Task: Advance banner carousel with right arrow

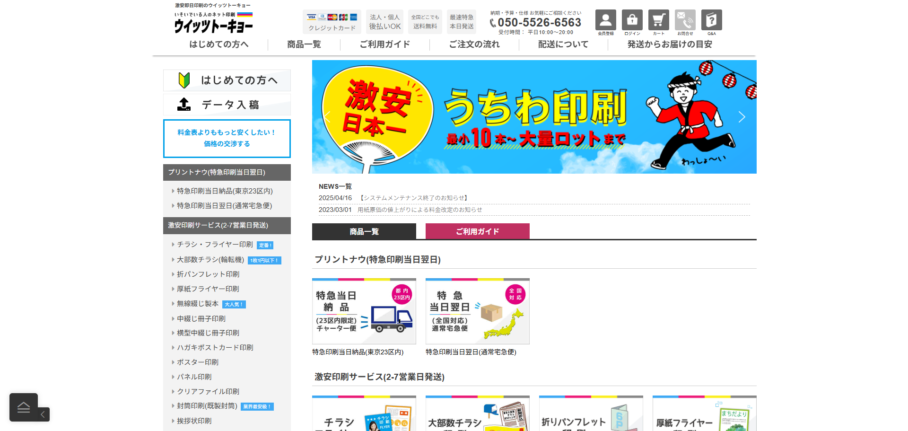Action: pos(742,117)
